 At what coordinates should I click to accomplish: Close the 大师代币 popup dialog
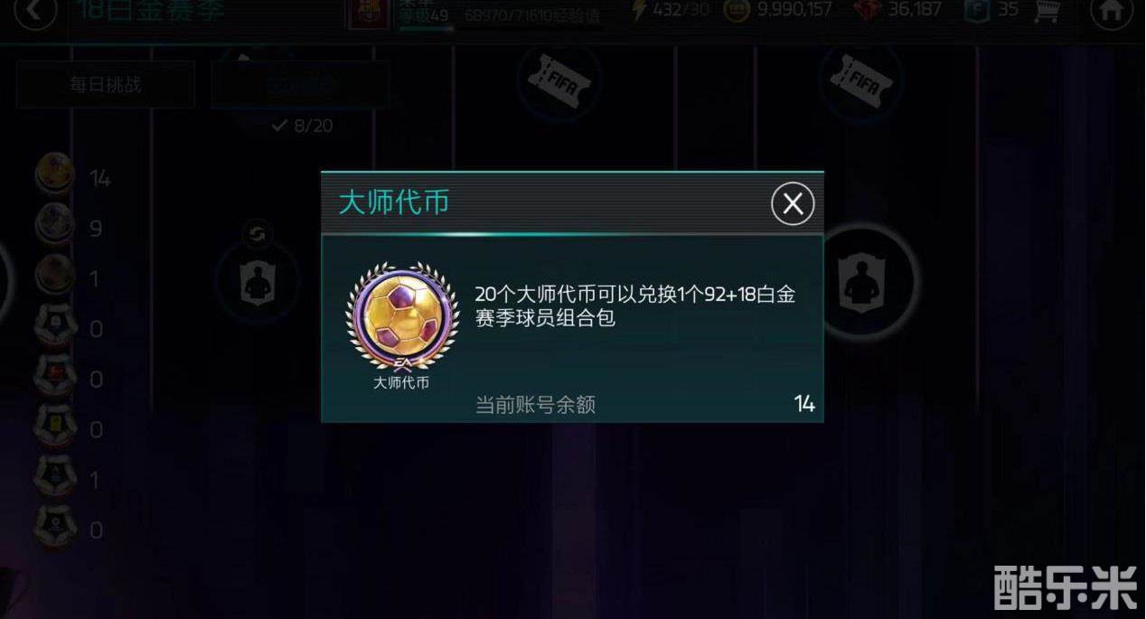click(793, 204)
